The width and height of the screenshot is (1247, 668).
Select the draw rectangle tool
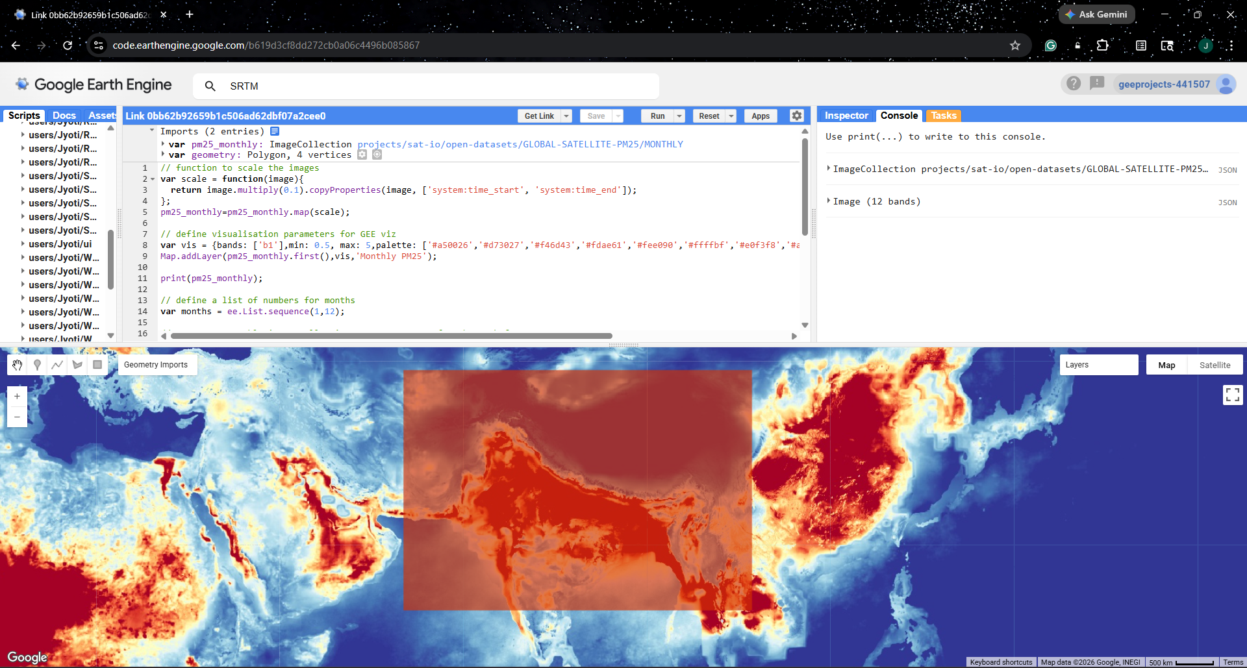point(97,365)
